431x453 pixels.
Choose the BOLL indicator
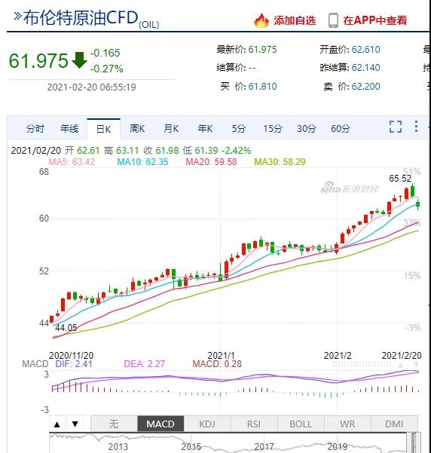(301, 424)
